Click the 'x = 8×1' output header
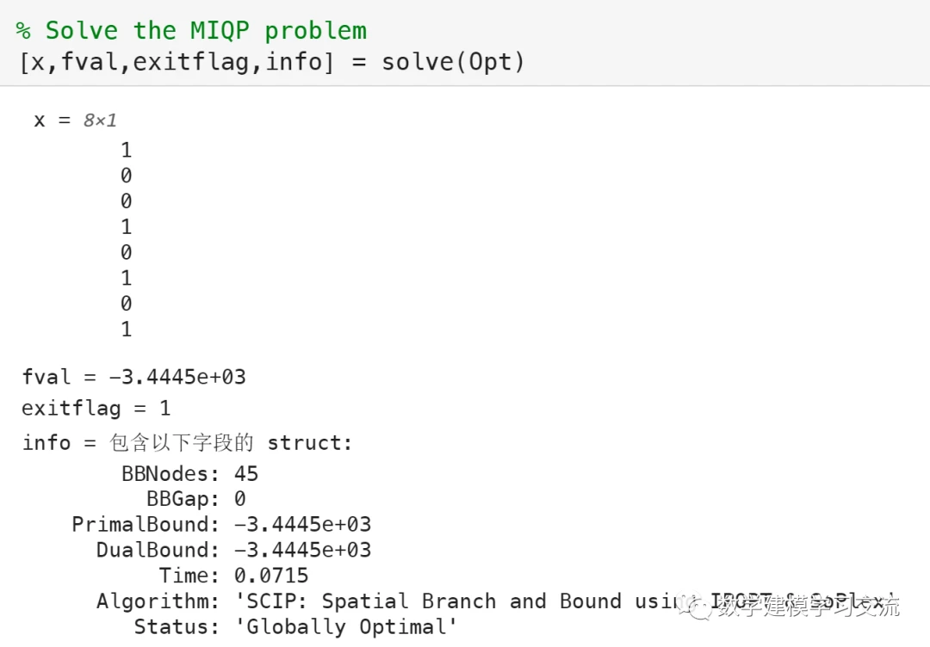Viewport: 930px width, 647px height. (x=75, y=120)
